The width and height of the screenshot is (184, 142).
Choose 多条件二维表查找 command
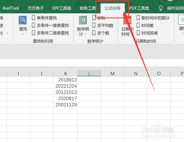click(53, 33)
